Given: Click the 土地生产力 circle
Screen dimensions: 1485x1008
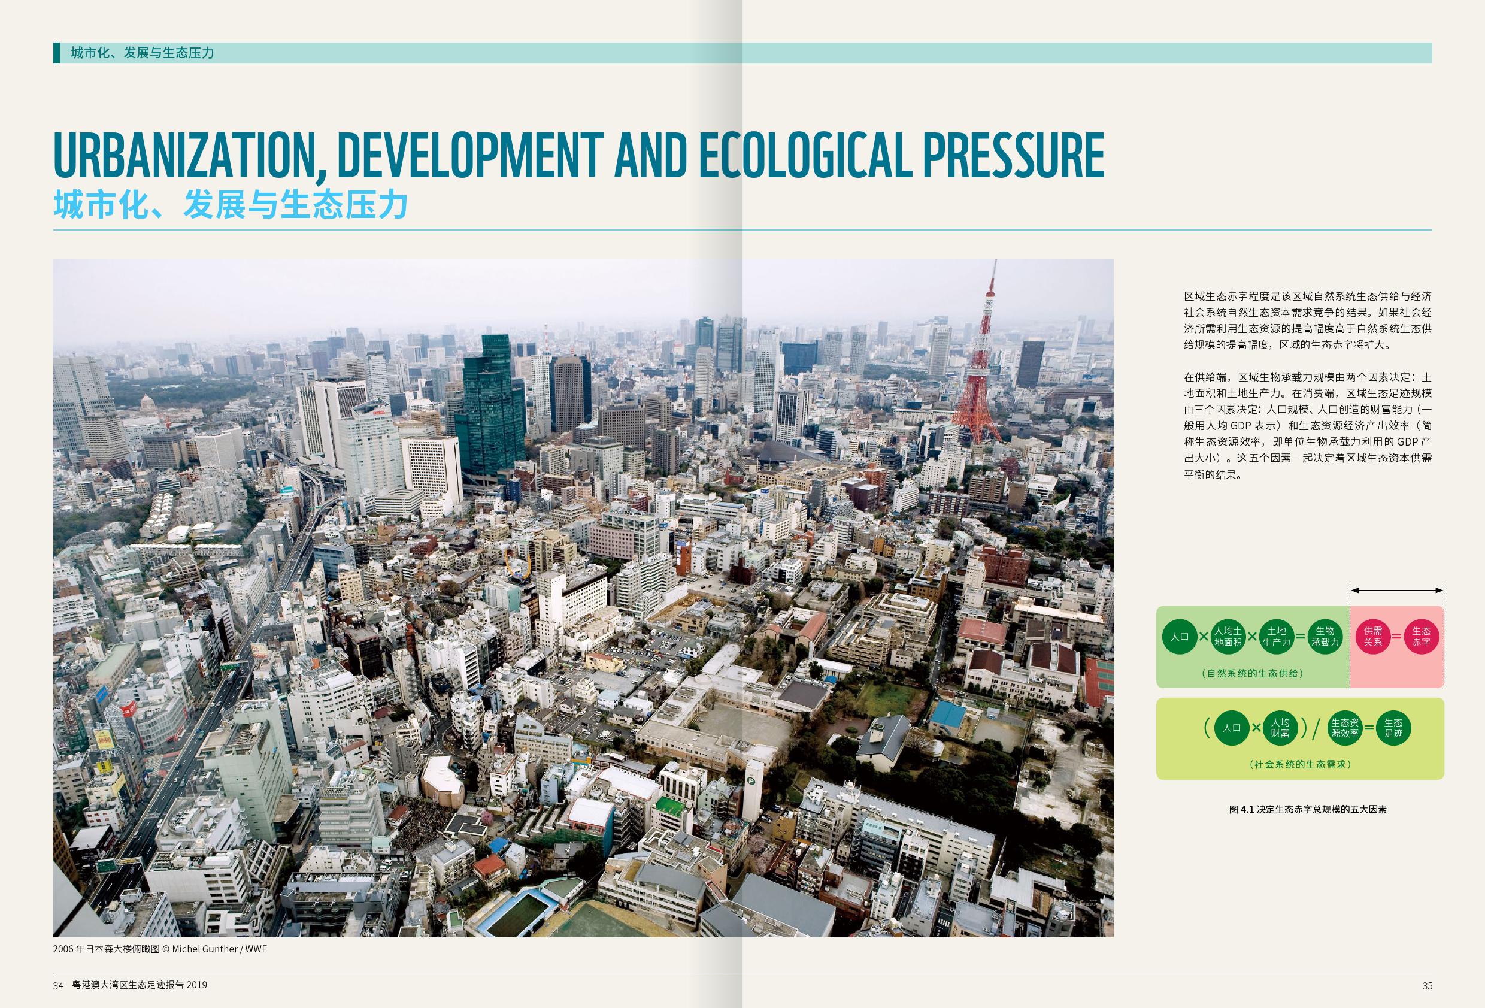Looking at the screenshot, I should click(1276, 637).
